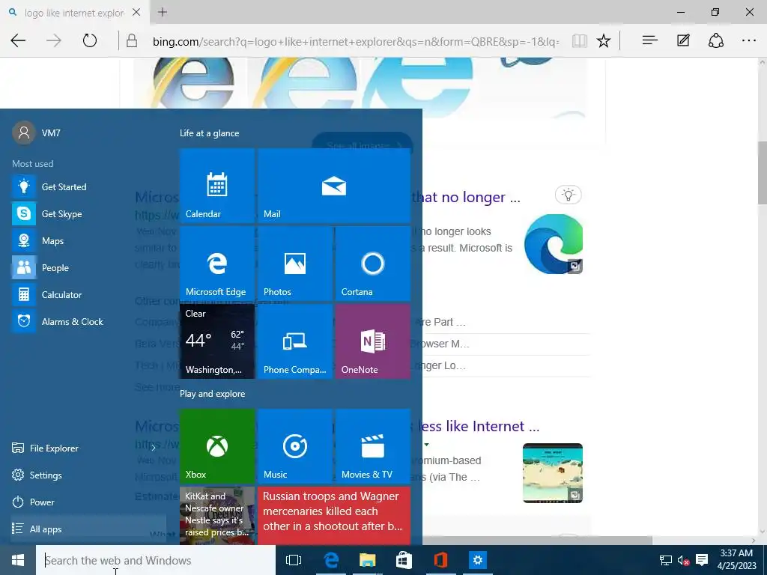
Task: Click the taskbar clock and date
Action: coord(736,560)
